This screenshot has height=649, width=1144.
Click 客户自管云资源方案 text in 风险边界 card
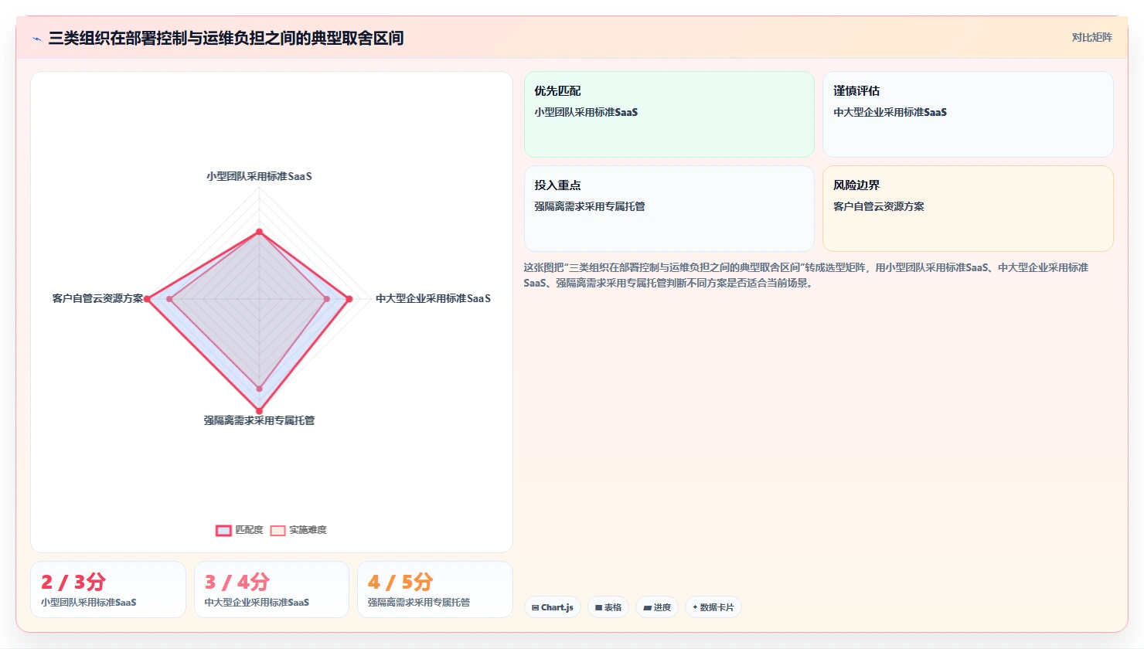tap(879, 206)
